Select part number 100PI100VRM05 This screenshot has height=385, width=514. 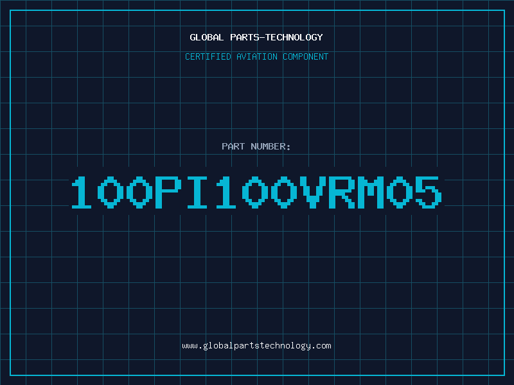coord(256,193)
